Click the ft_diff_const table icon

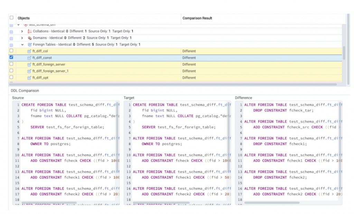29,58
